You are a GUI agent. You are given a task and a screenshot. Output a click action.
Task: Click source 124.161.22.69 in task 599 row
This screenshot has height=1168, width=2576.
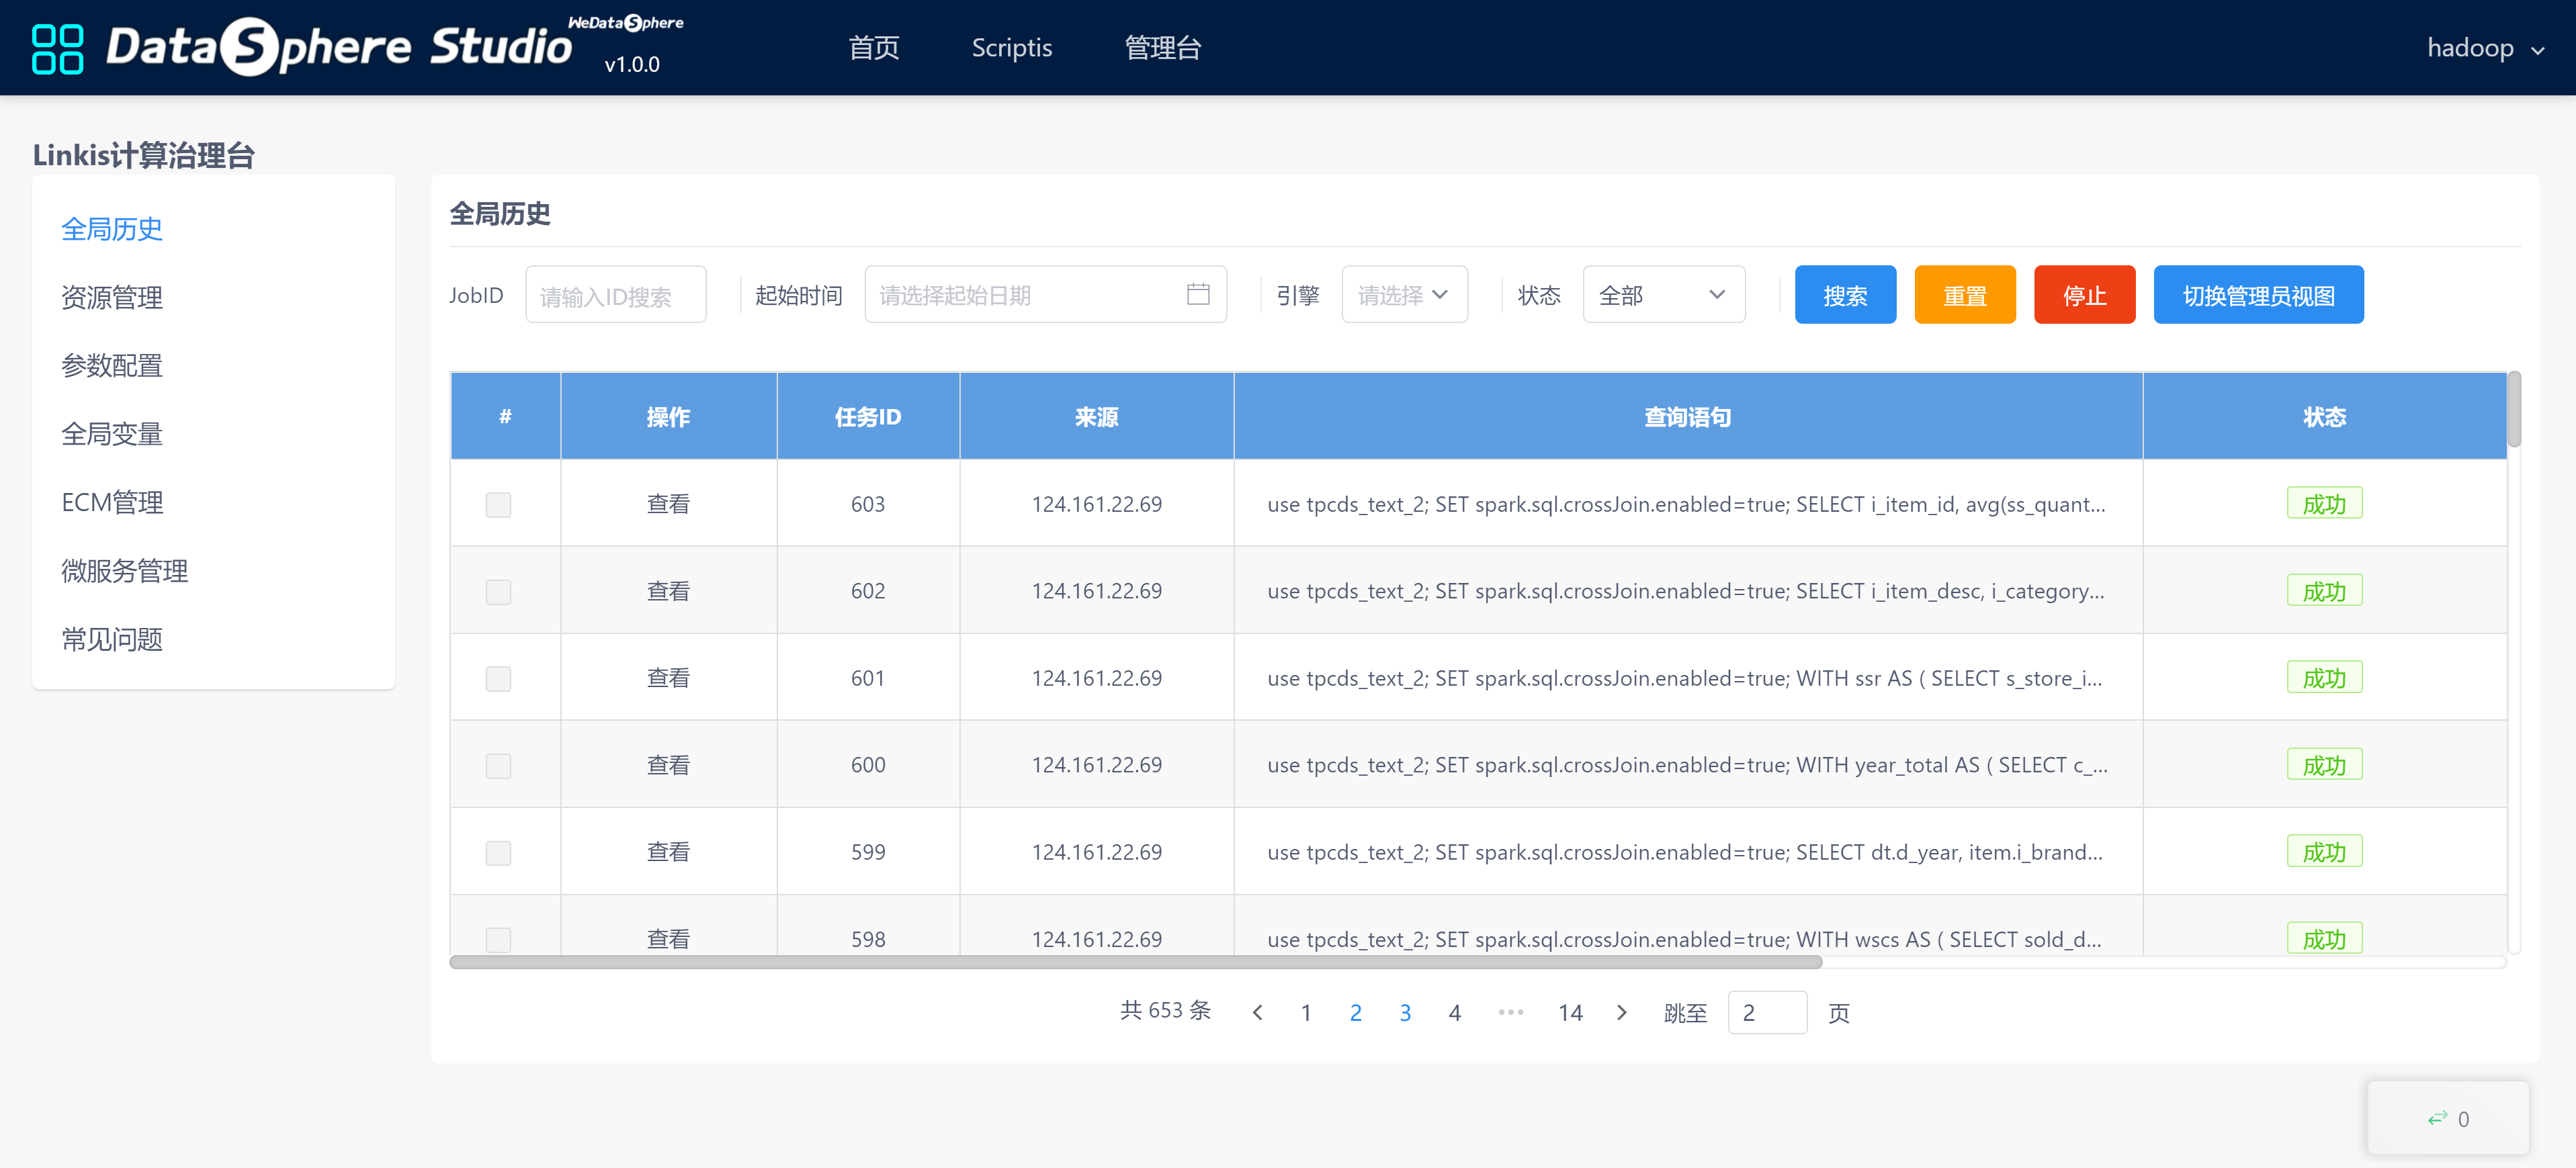tap(1096, 852)
